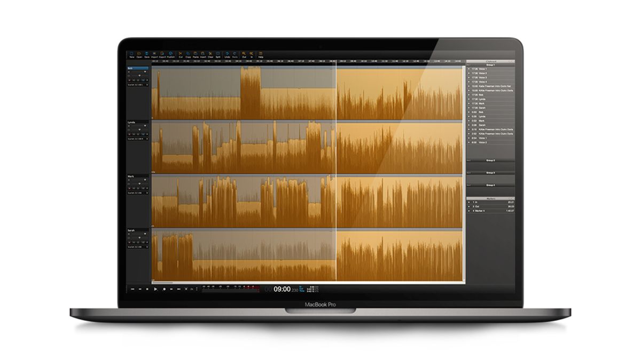The height and width of the screenshot is (360, 641).
Task: Open the Markers section header
Action: 491,198
